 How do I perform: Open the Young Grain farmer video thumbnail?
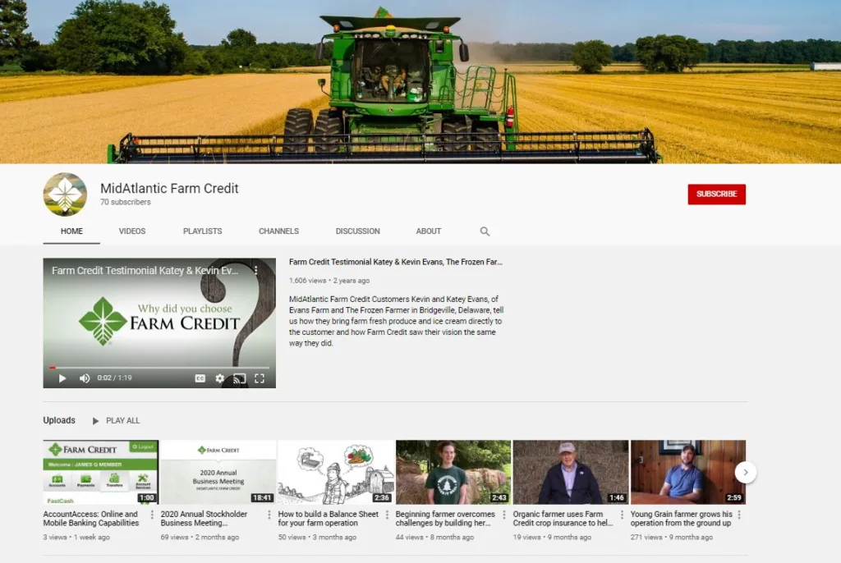coord(688,472)
